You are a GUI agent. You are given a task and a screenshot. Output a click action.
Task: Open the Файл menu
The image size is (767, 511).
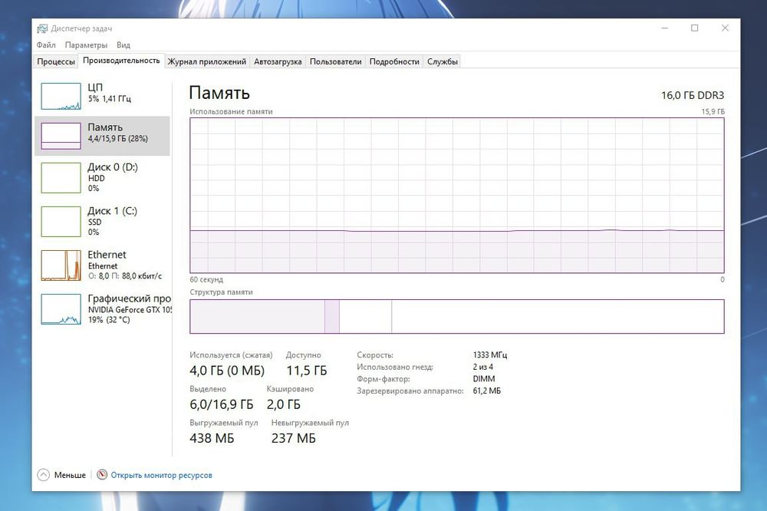pos(46,45)
